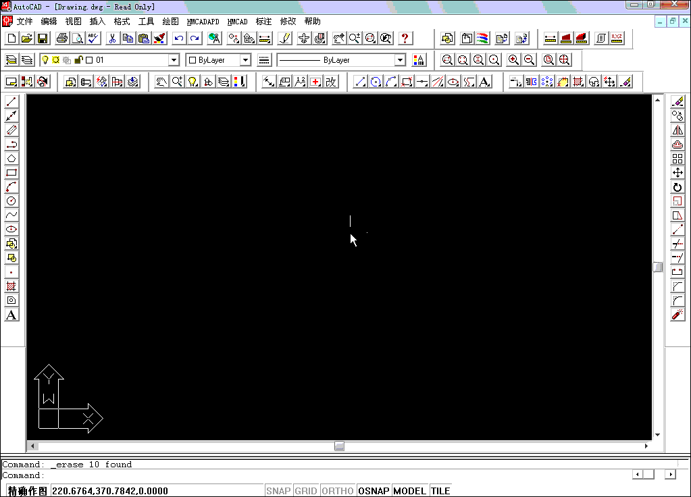The image size is (691, 497).
Task: Expand the ByLayer color dropdown
Action: point(245,60)
